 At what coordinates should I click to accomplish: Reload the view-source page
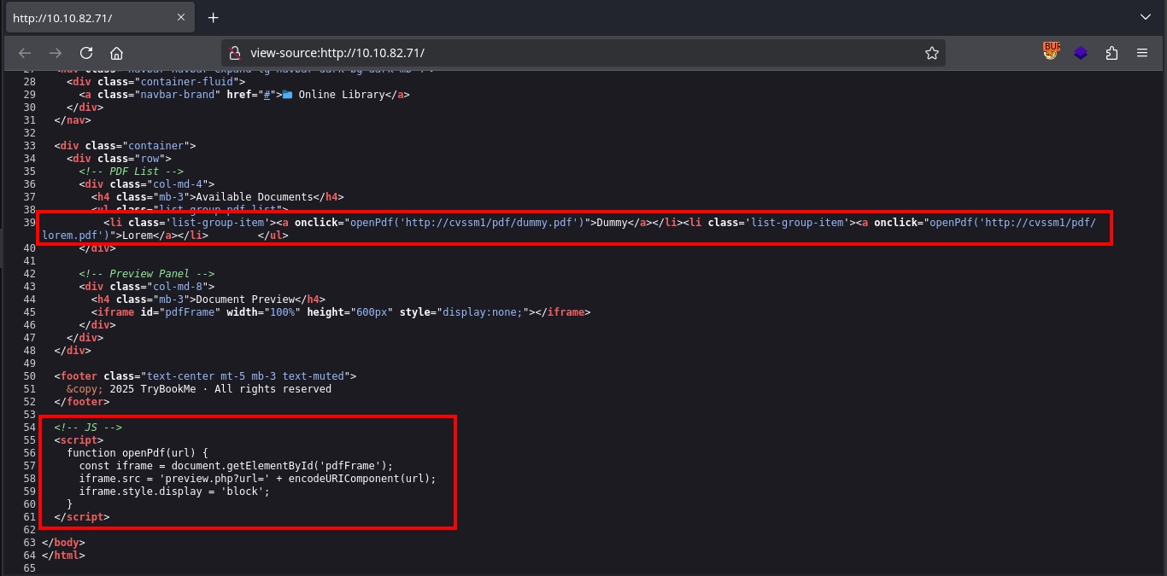pyautogui.click(x=86, y=53)
